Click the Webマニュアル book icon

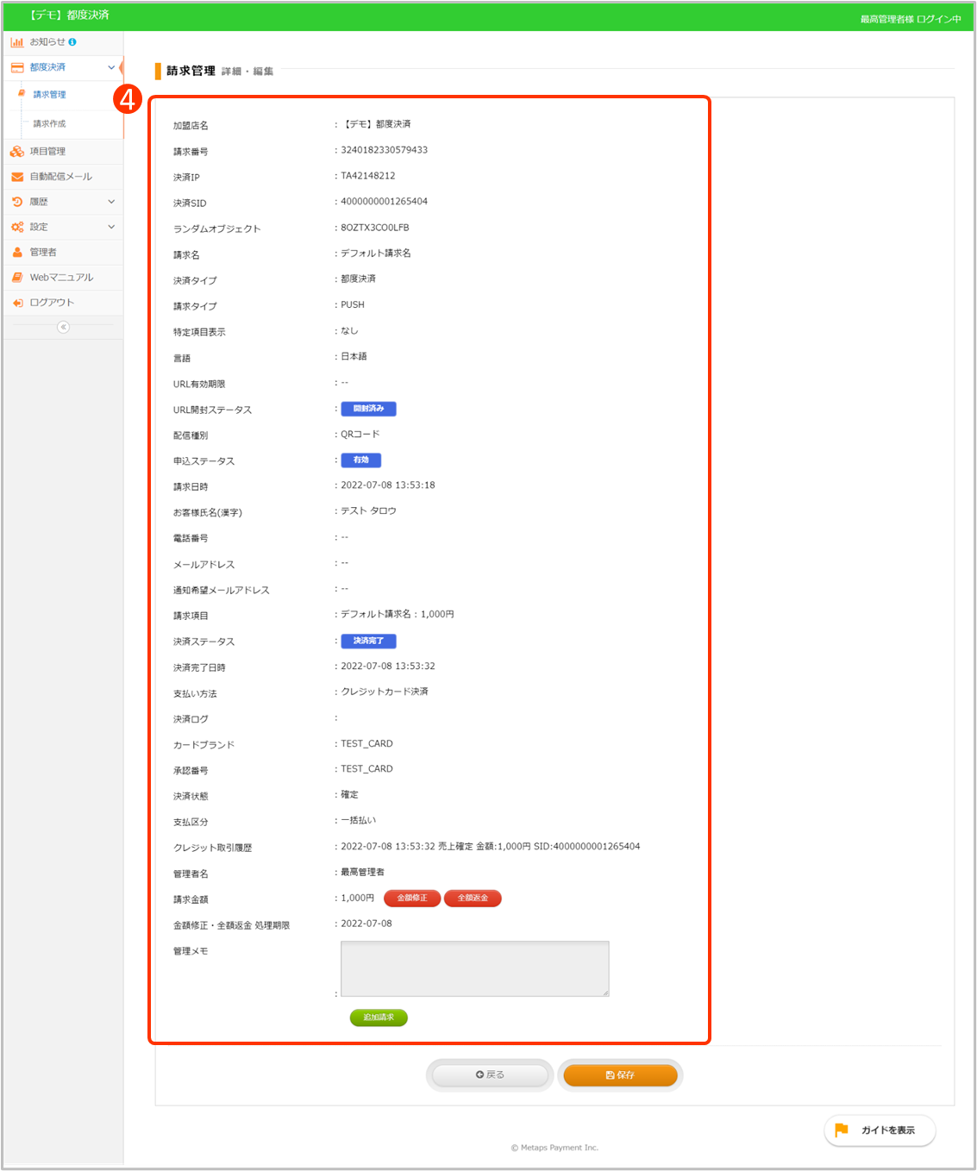[x=17, y=278]
